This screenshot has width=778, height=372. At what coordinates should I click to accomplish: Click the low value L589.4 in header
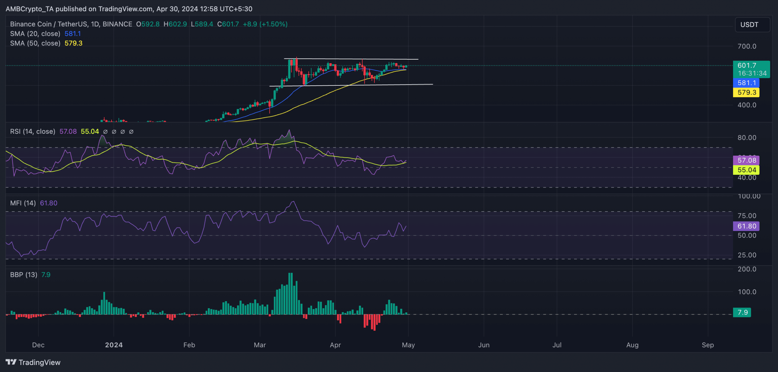pyautogui.click(x=202, y=24)
